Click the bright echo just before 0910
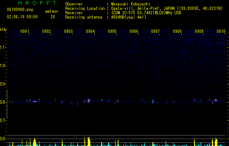This screenshot has width=229, height=146. pos(216,100)
